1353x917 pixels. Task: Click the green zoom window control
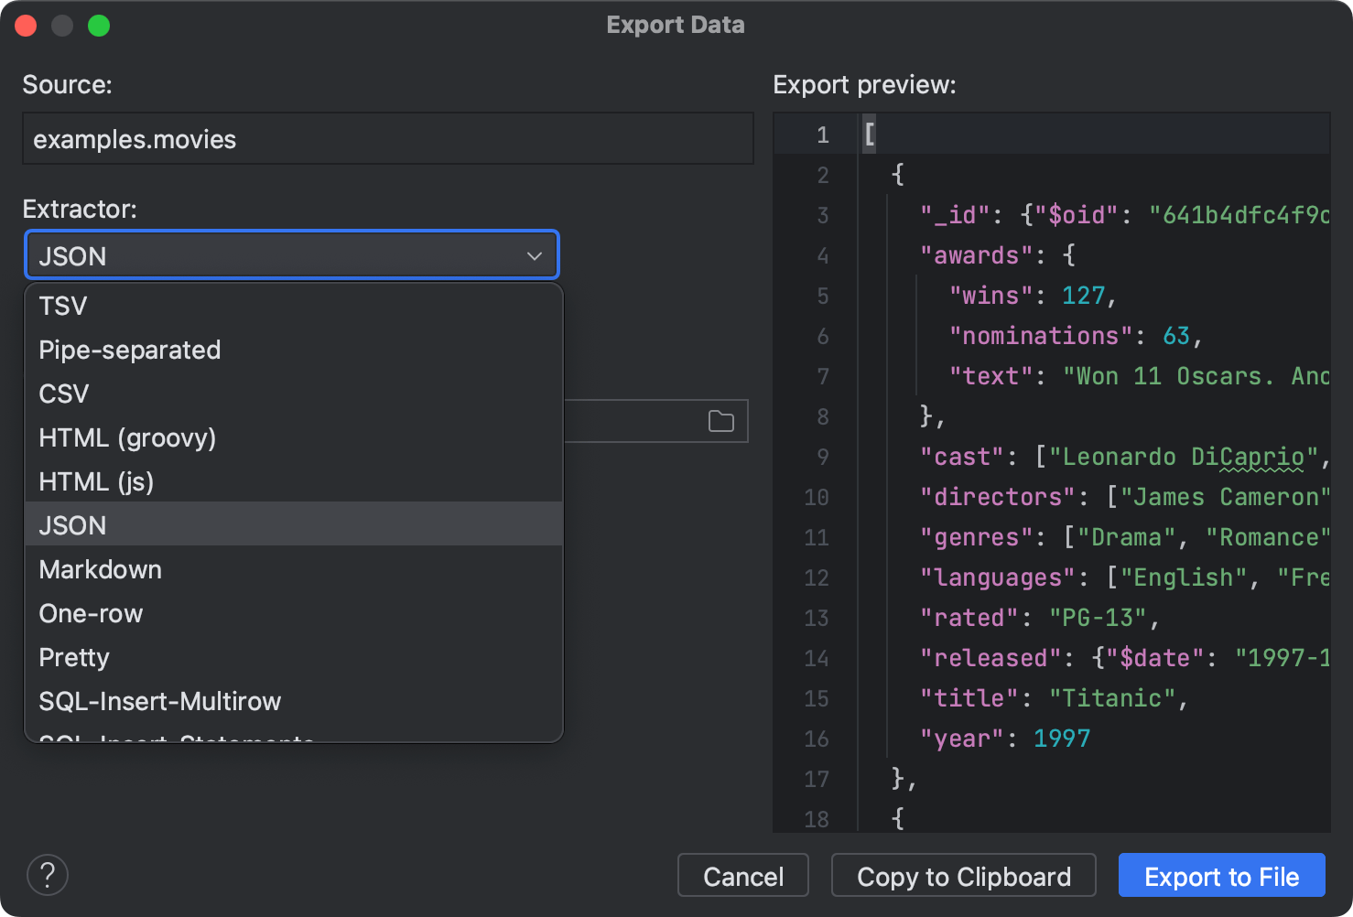click(x=99, y=25)
